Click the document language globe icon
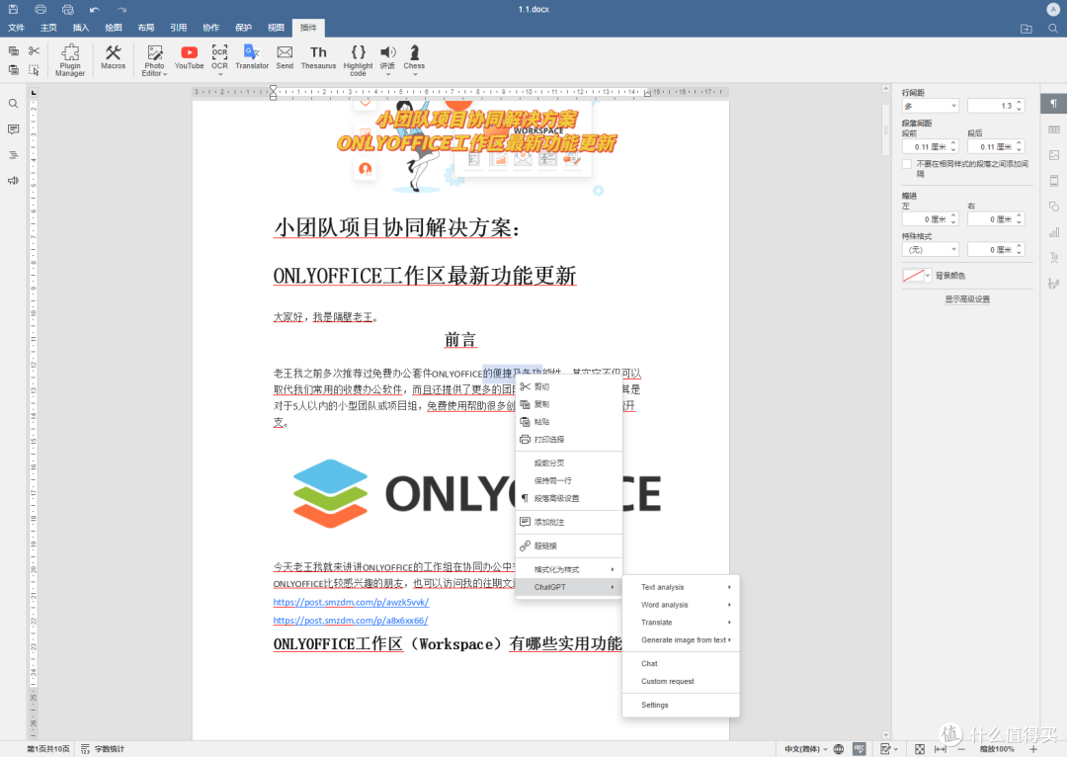The image size is (1067, 757). pos(839,749)
